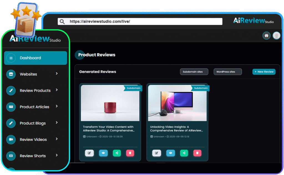This screenshot has height=175, width=284.
Task: Delete the red speaker review
Action: [130, 153]
